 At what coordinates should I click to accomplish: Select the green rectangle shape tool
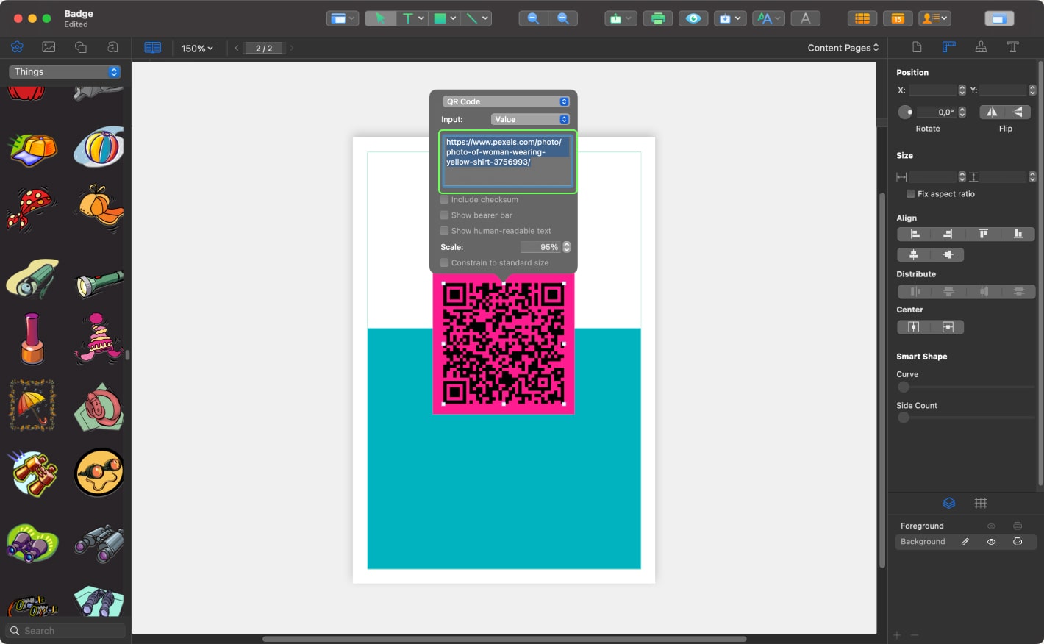click(440, 18)
